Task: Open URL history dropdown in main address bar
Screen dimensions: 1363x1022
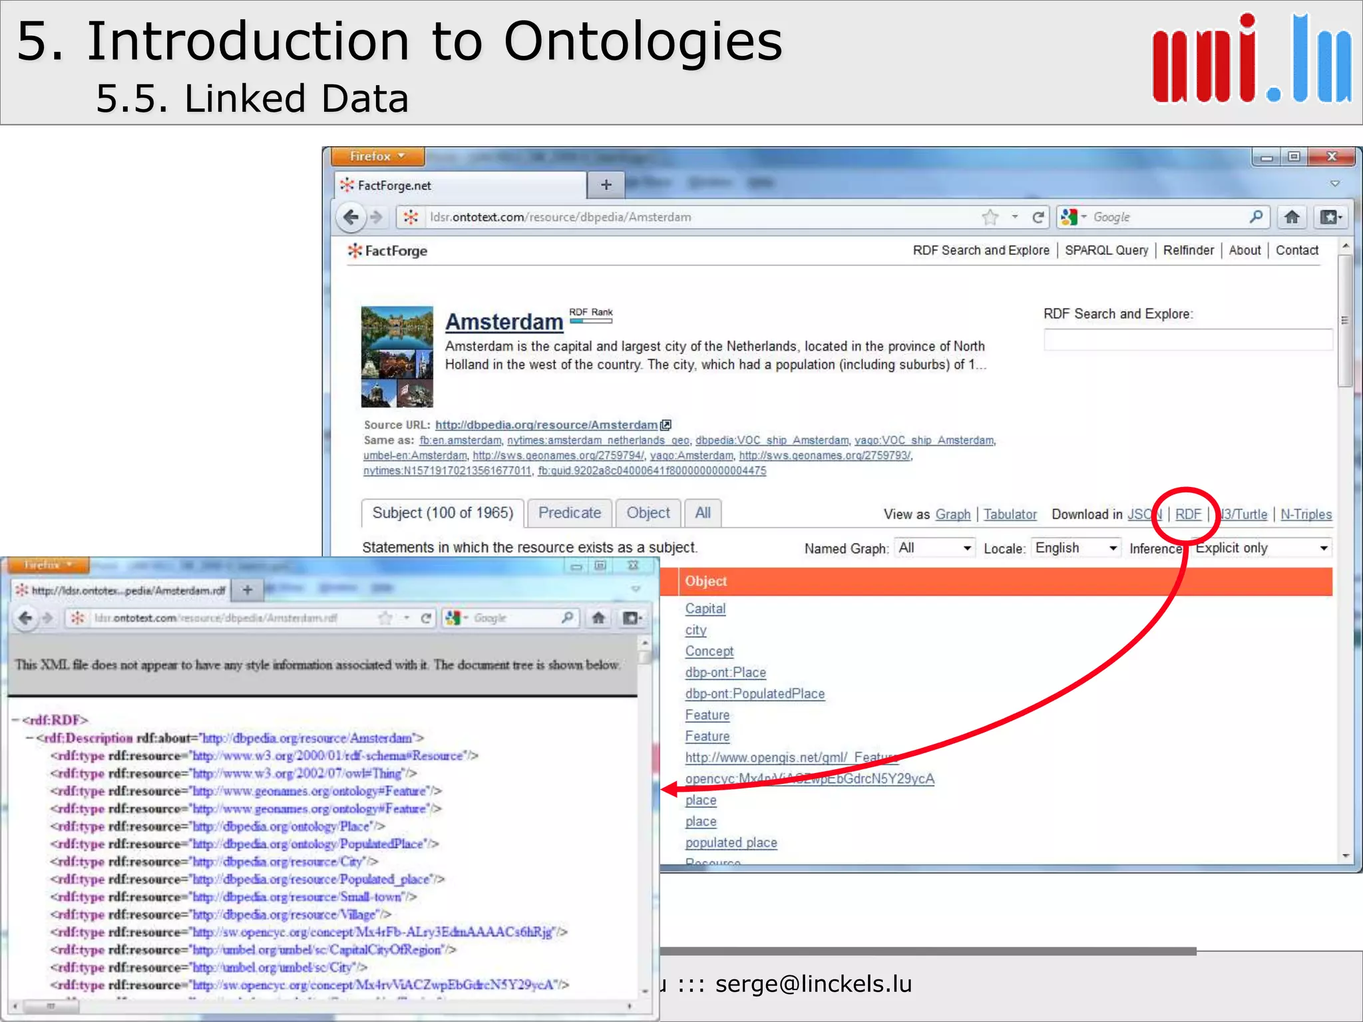Action: [x=1015, y=217]
